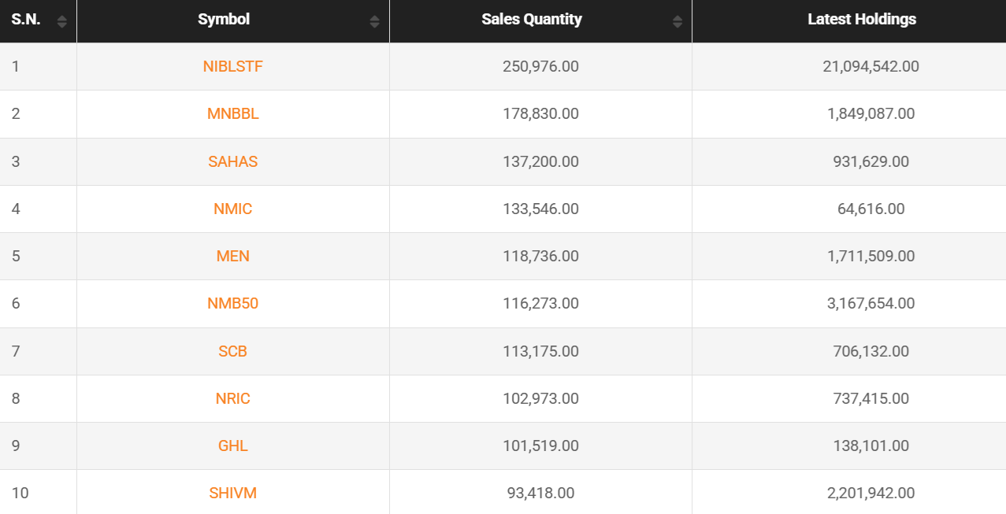1006x514 pixels.
Task: Click sort arrows in Symbol column header
Action: [x=374, y=21]
